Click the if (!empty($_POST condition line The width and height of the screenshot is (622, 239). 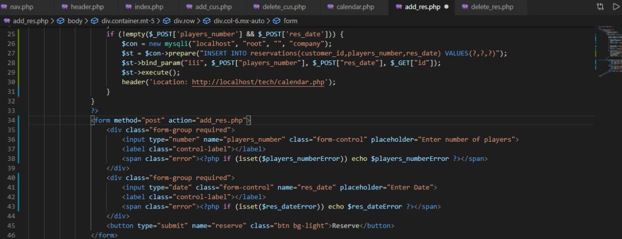(225, 34)
